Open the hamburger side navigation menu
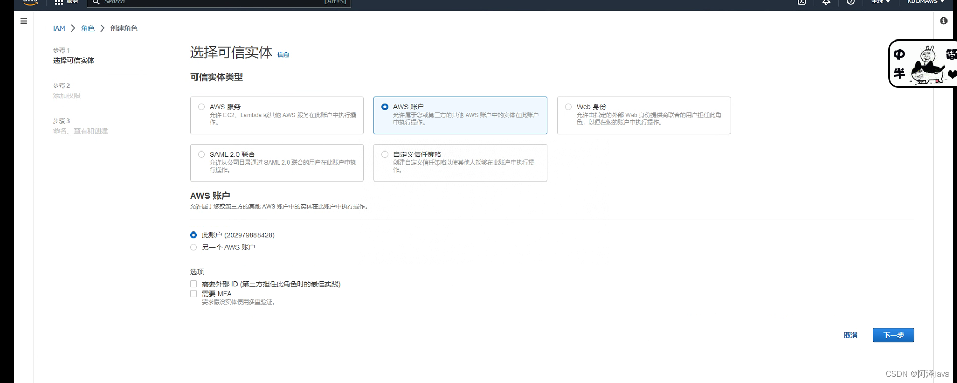This screenshot has width=957, height=383. click(x=24, y=21)
